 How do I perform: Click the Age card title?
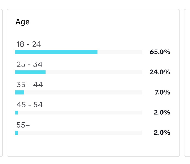pyautogui.click(x=22, y=22)
